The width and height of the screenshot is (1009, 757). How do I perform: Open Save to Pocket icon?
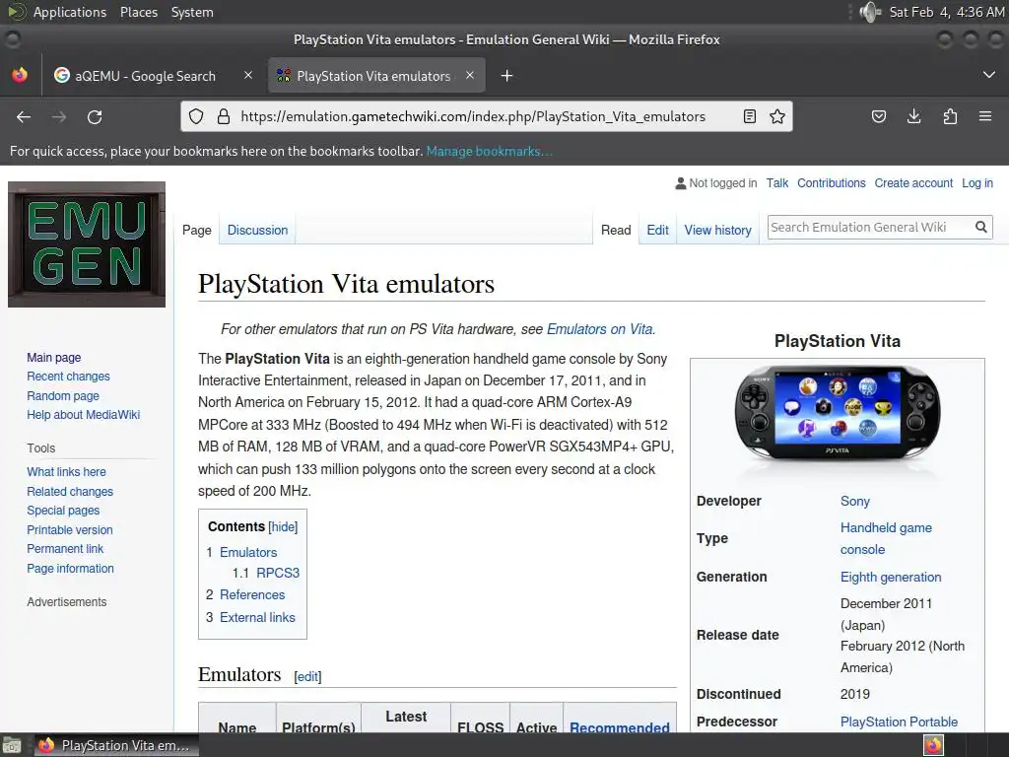[x=878, y=116]
